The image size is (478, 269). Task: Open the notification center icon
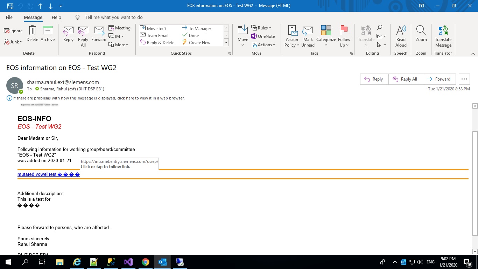468,262
